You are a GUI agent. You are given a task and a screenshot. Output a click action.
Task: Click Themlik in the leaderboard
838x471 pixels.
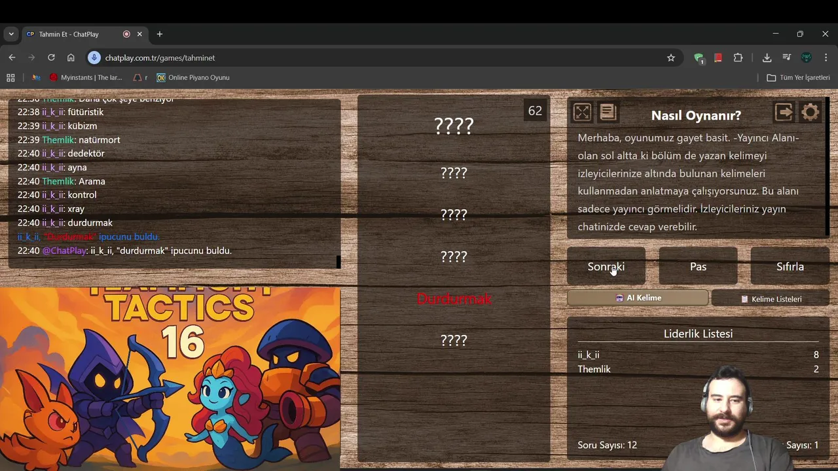pos(594,369)
